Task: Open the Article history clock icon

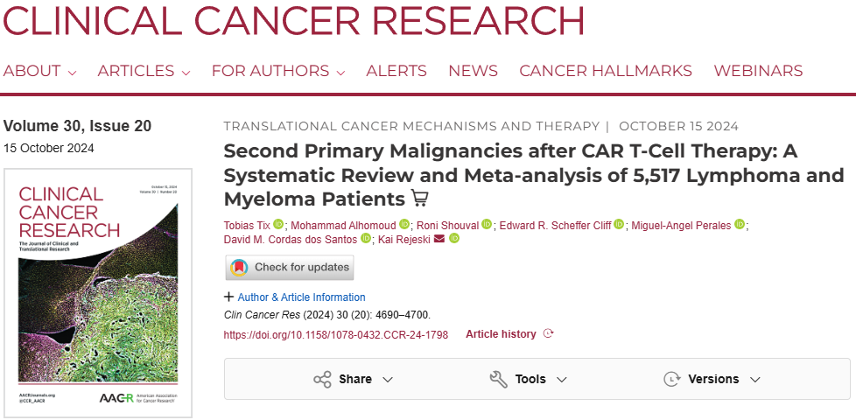Action: click(549, 333)
